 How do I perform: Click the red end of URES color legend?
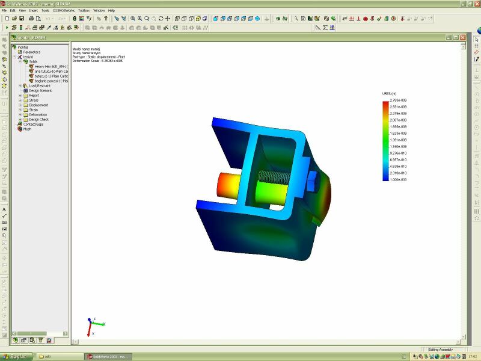tap(385, 103)
